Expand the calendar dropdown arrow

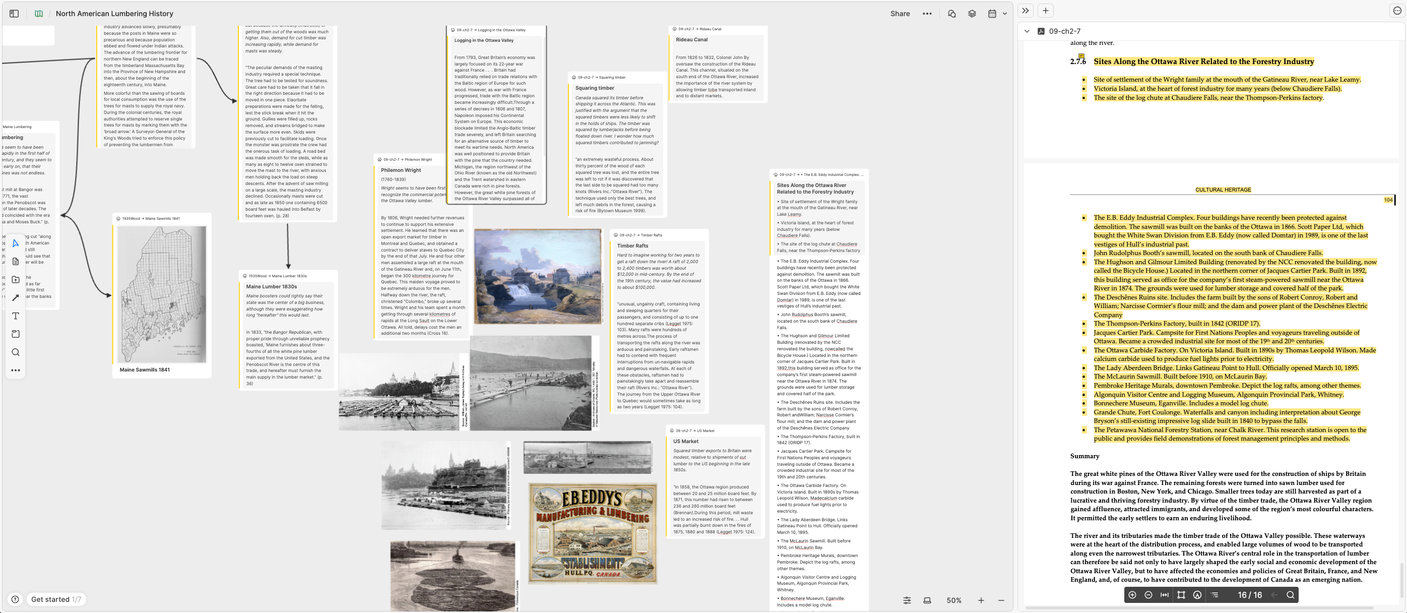[x=1004, y=14]
